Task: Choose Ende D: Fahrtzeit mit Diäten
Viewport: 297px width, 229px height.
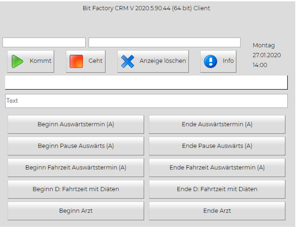Action: tap(217, 189)
